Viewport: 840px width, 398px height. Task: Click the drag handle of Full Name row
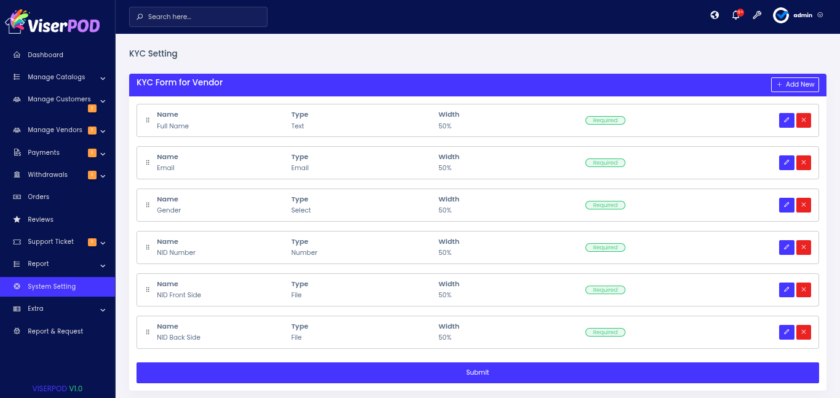pos(148,120)
